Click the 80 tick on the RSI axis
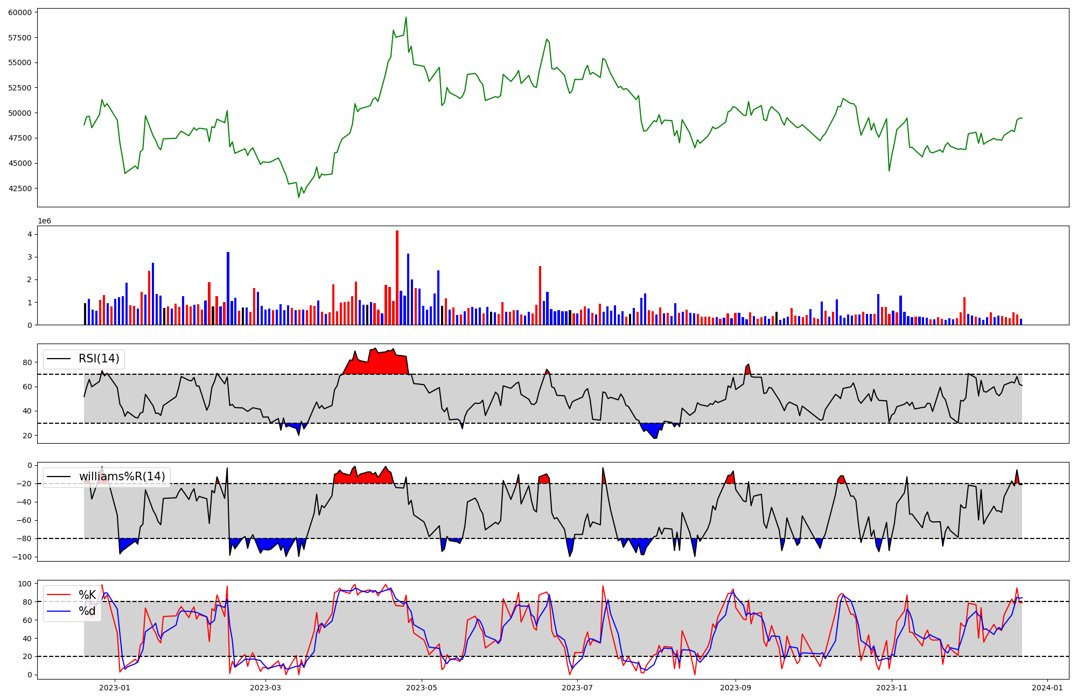This screenshot has width=1077, height=700. coord(27,362)
